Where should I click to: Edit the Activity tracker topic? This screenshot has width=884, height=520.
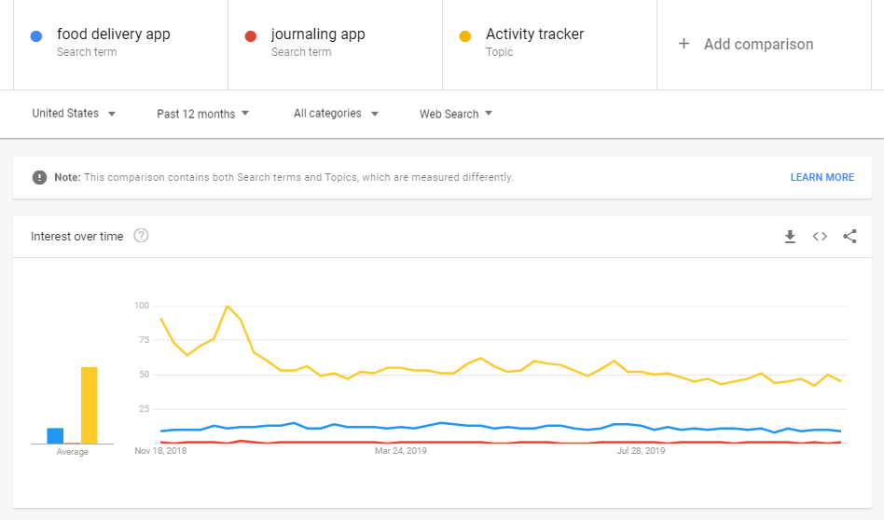click(549, 45)
